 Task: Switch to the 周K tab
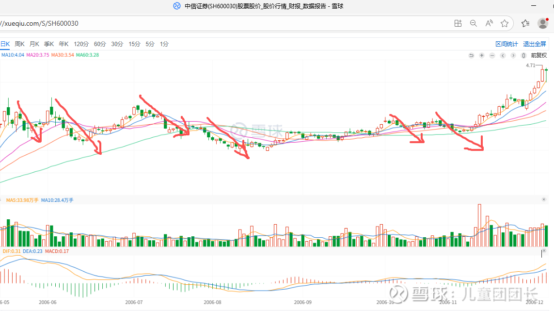coord(19,44)
